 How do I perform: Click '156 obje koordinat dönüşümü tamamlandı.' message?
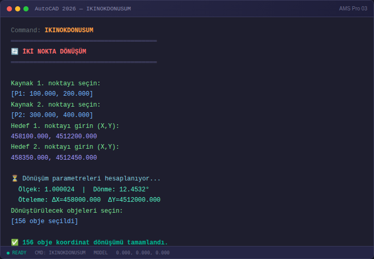click(x=95, y=242)
